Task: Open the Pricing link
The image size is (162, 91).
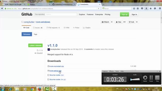Action: point(107,14)
